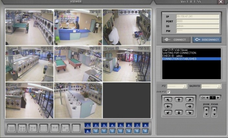This screenshot has width=228, height=138.
Task: Select channel button 7
Action: coord(137,125)
